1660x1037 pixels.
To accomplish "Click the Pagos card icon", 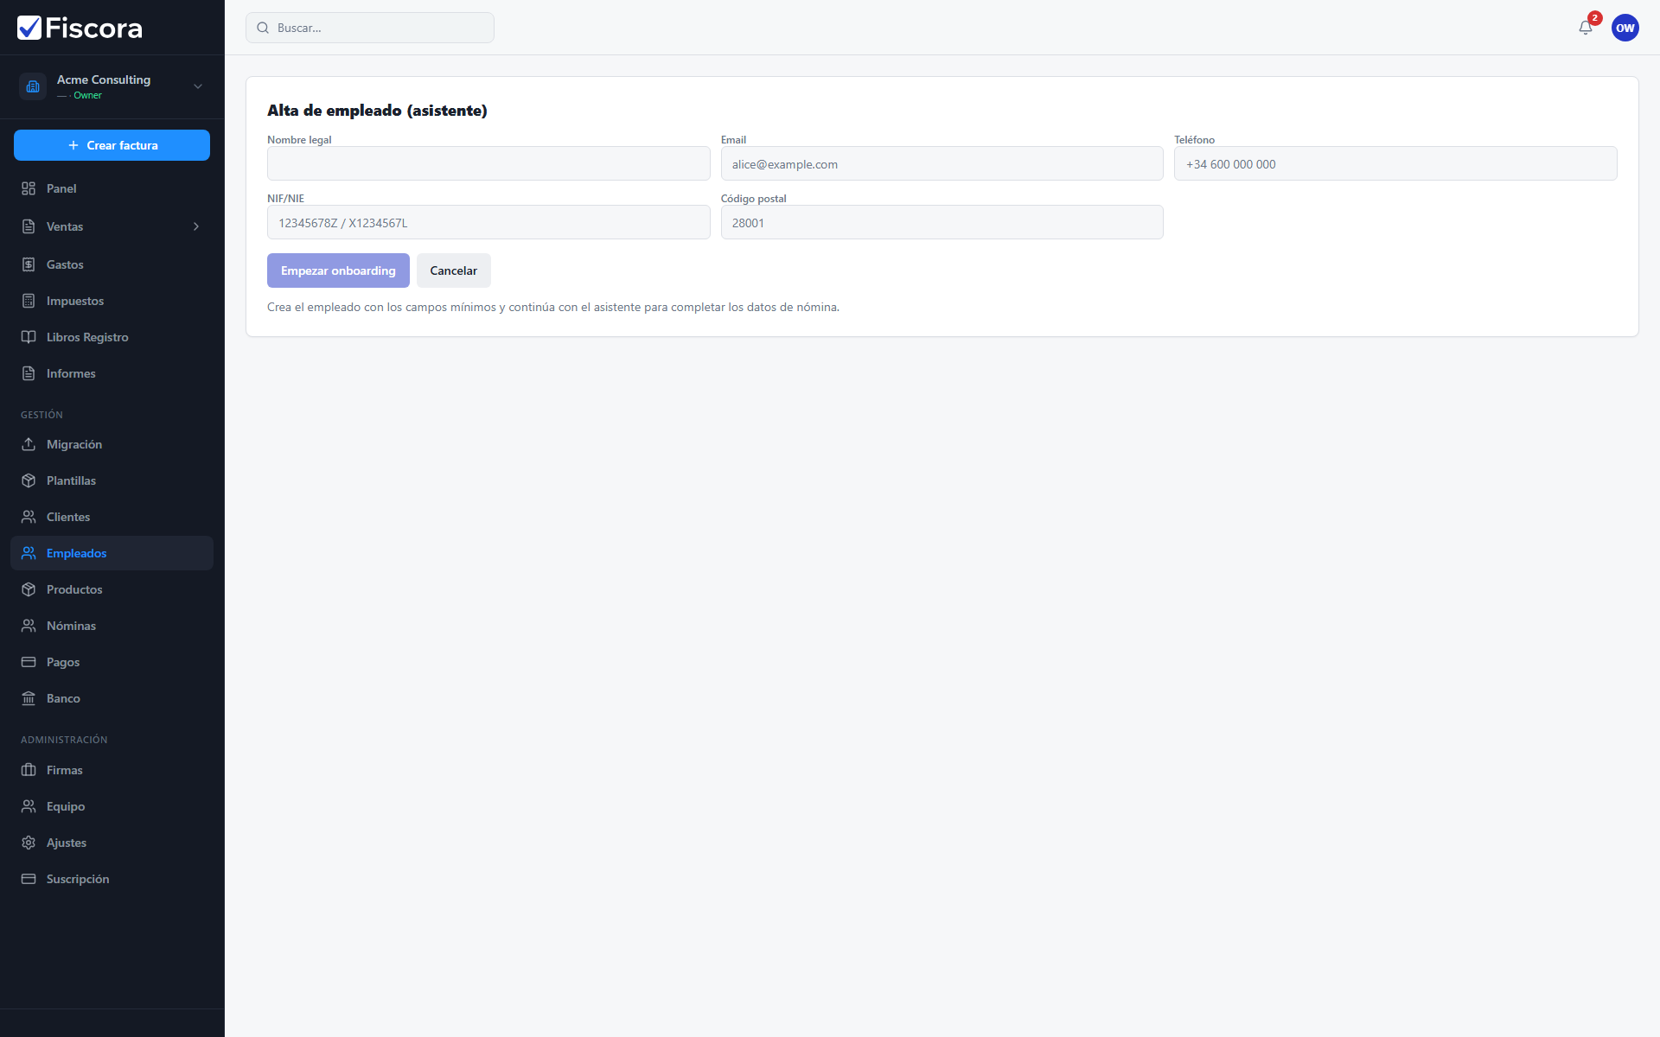I will 29,662.
